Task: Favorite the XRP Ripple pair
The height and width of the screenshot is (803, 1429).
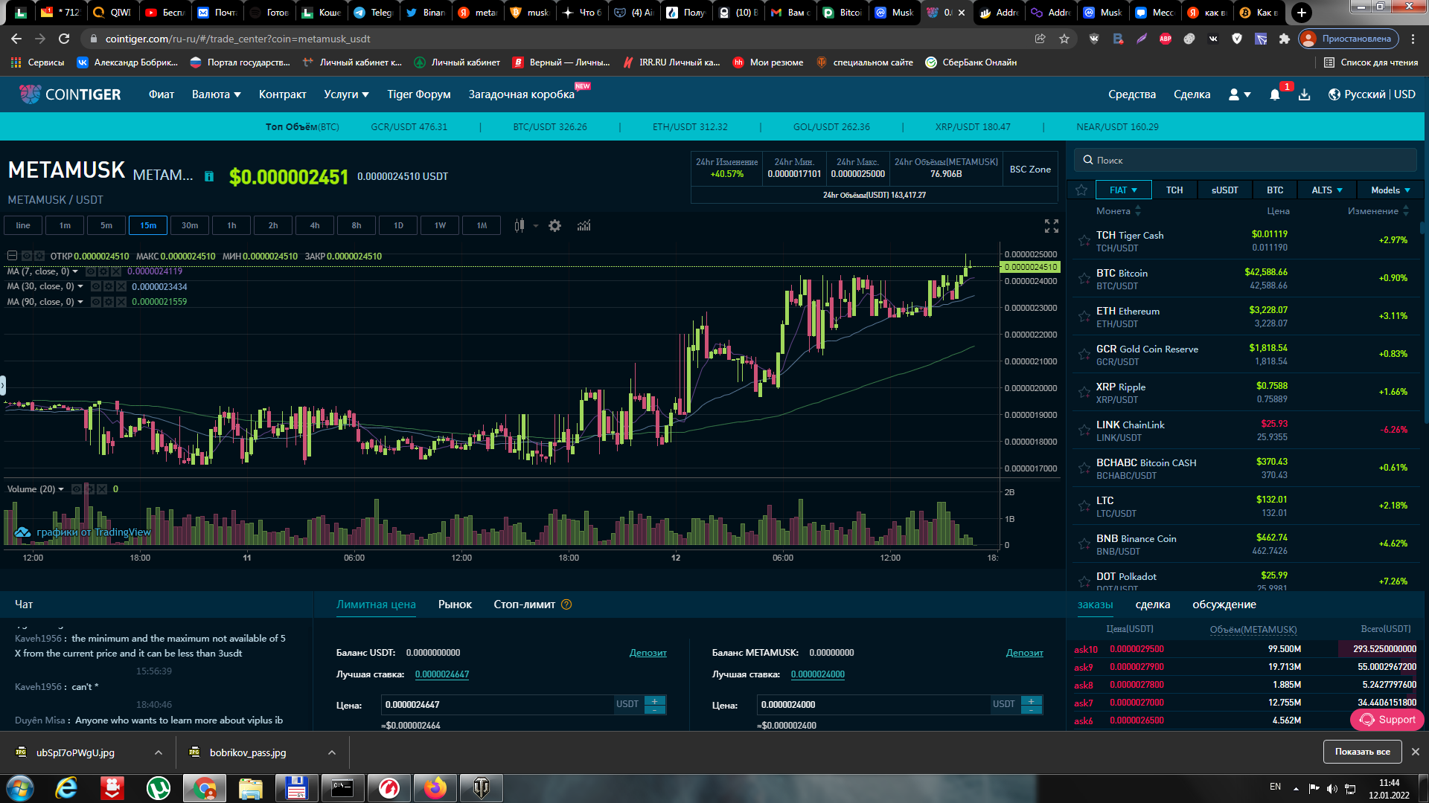Action: (1084, 392)
